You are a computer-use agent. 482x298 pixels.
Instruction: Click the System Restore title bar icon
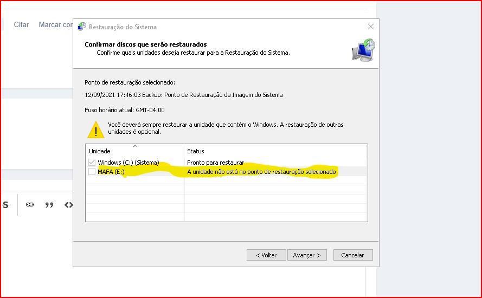(82, 27)
